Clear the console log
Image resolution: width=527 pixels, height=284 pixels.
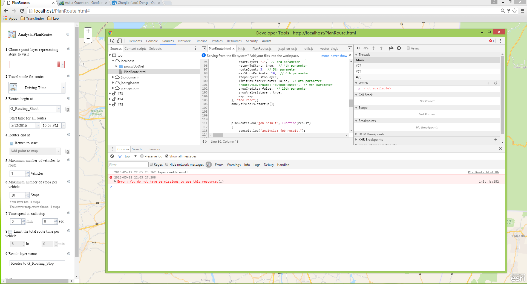[x=112, y=156]
